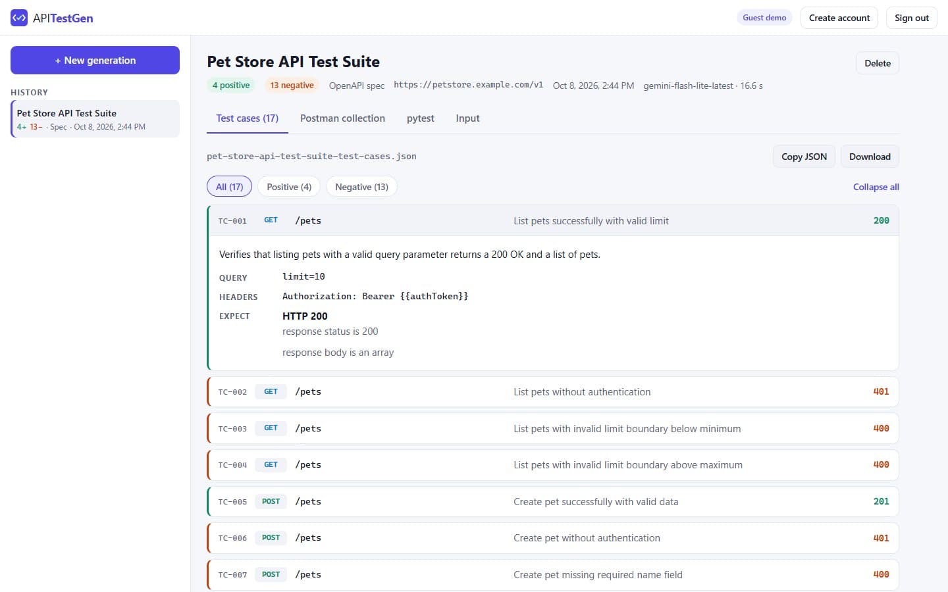Click the 'response status is 200' assertion

tap(330, 332)
